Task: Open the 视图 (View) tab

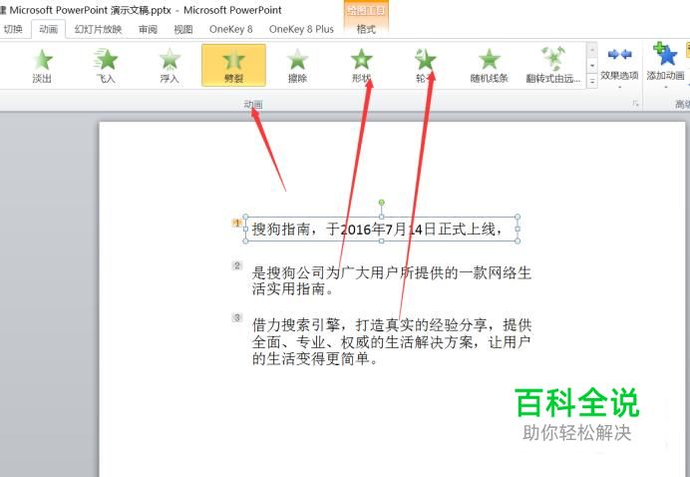Action: 183,29
